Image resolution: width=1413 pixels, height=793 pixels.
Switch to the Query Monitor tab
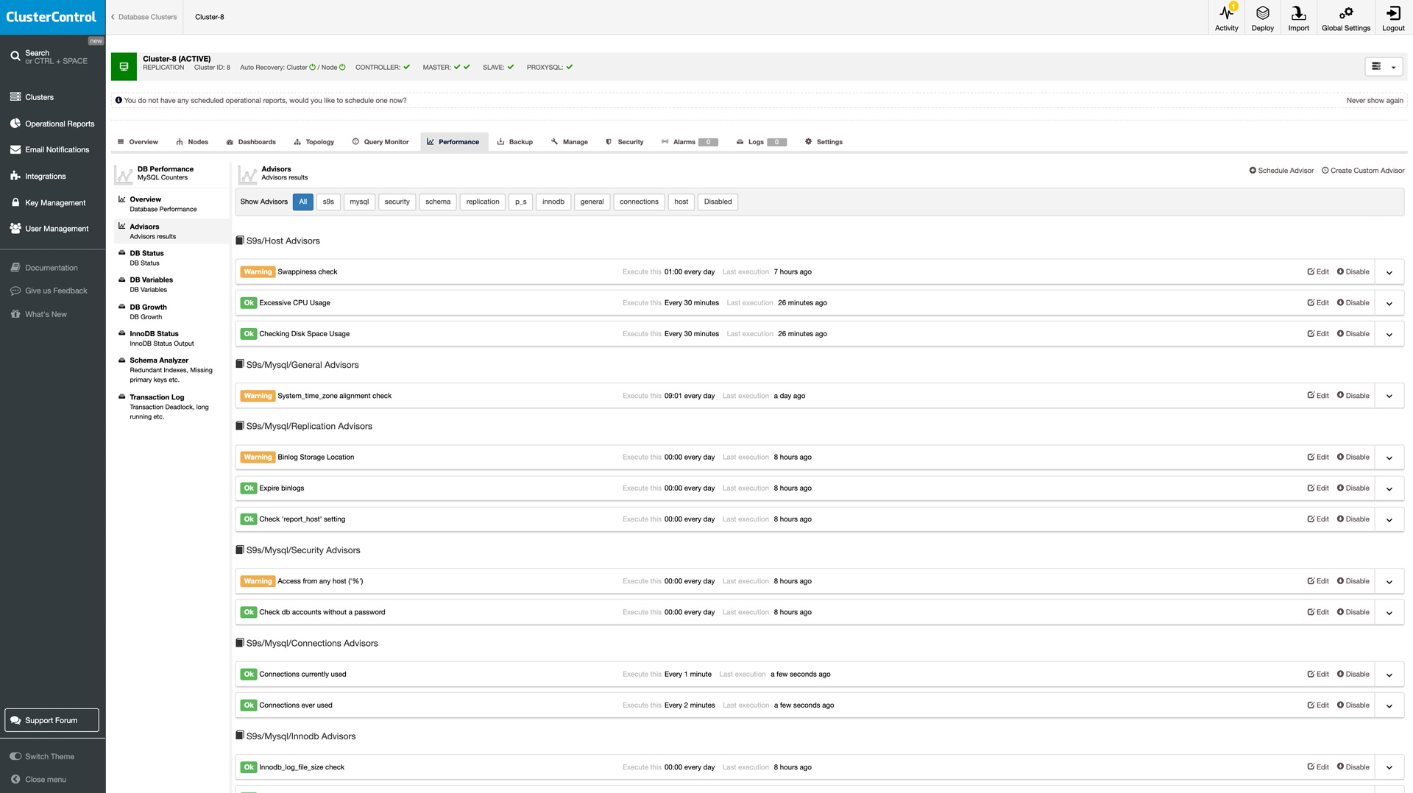point(380,142)
